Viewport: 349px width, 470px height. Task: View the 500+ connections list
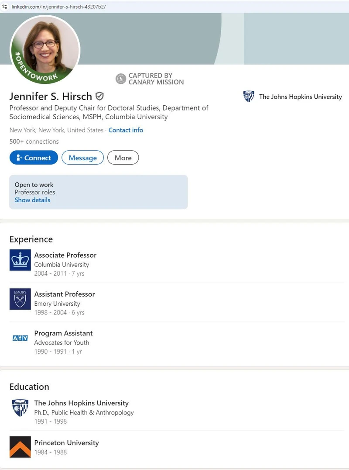[34, 141]
